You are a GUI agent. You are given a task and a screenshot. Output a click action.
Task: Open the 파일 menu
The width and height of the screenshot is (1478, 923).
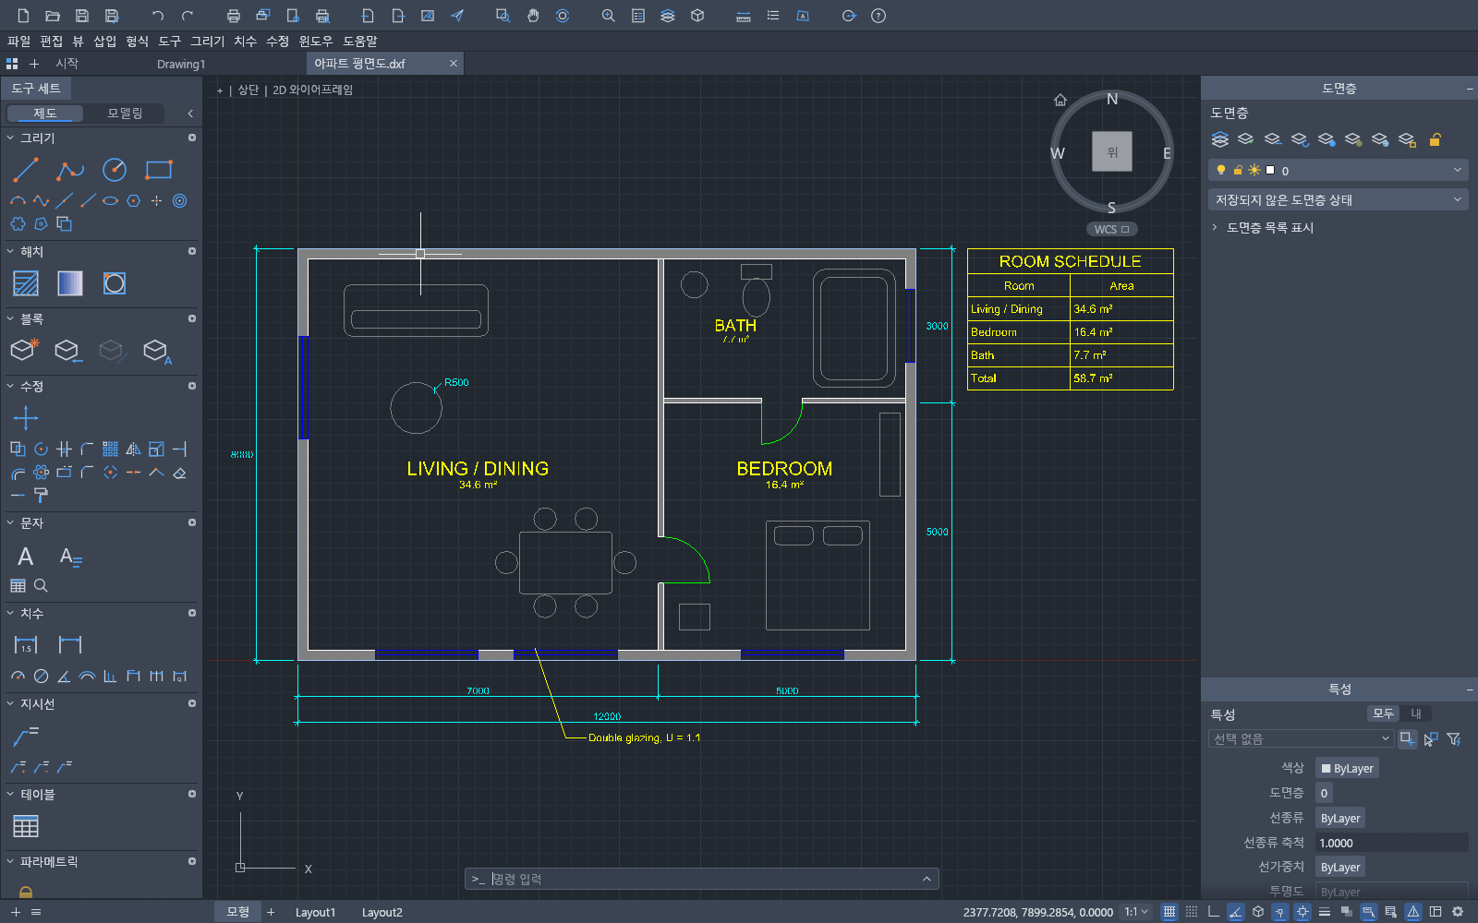pos(18,42)
